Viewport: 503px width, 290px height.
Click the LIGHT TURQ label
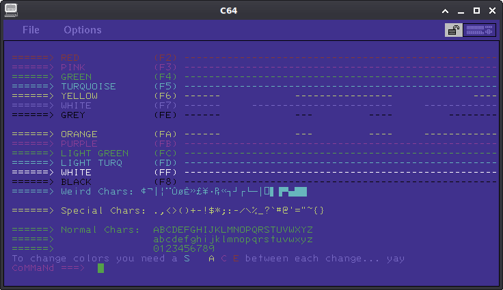pyautogui.click(x=92, y=163)
